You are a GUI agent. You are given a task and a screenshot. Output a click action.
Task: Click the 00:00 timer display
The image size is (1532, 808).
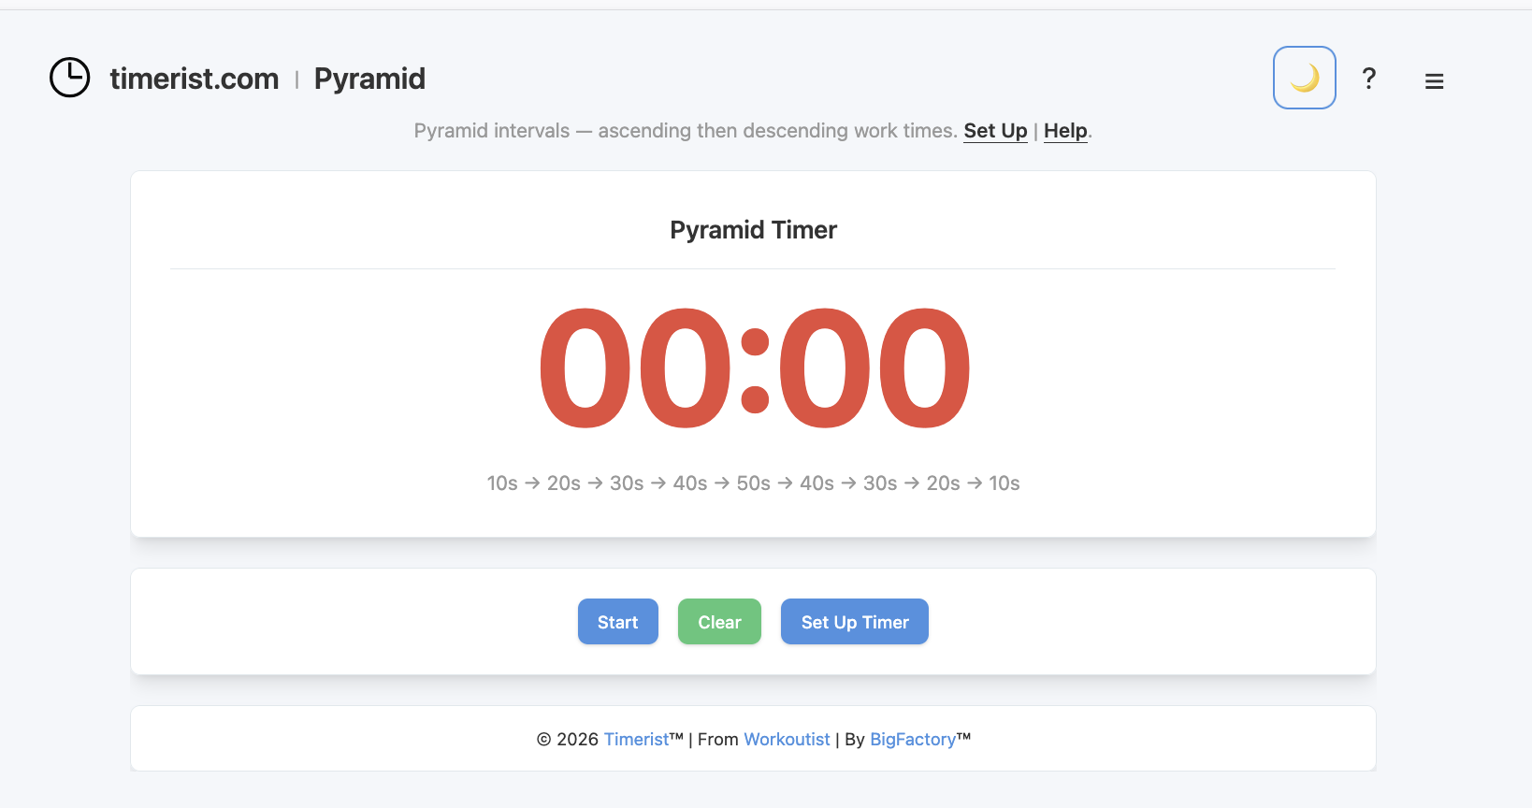click(753, 367)
